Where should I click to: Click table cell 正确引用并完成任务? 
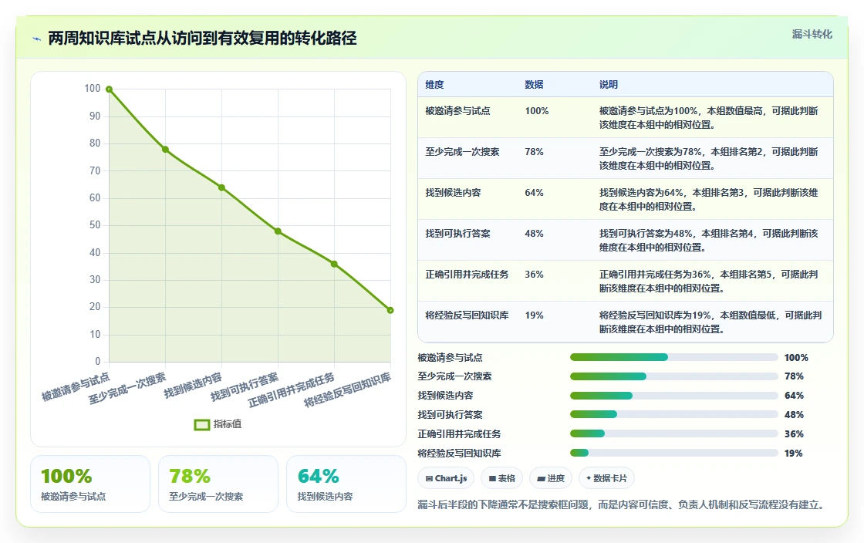point(467,275)
